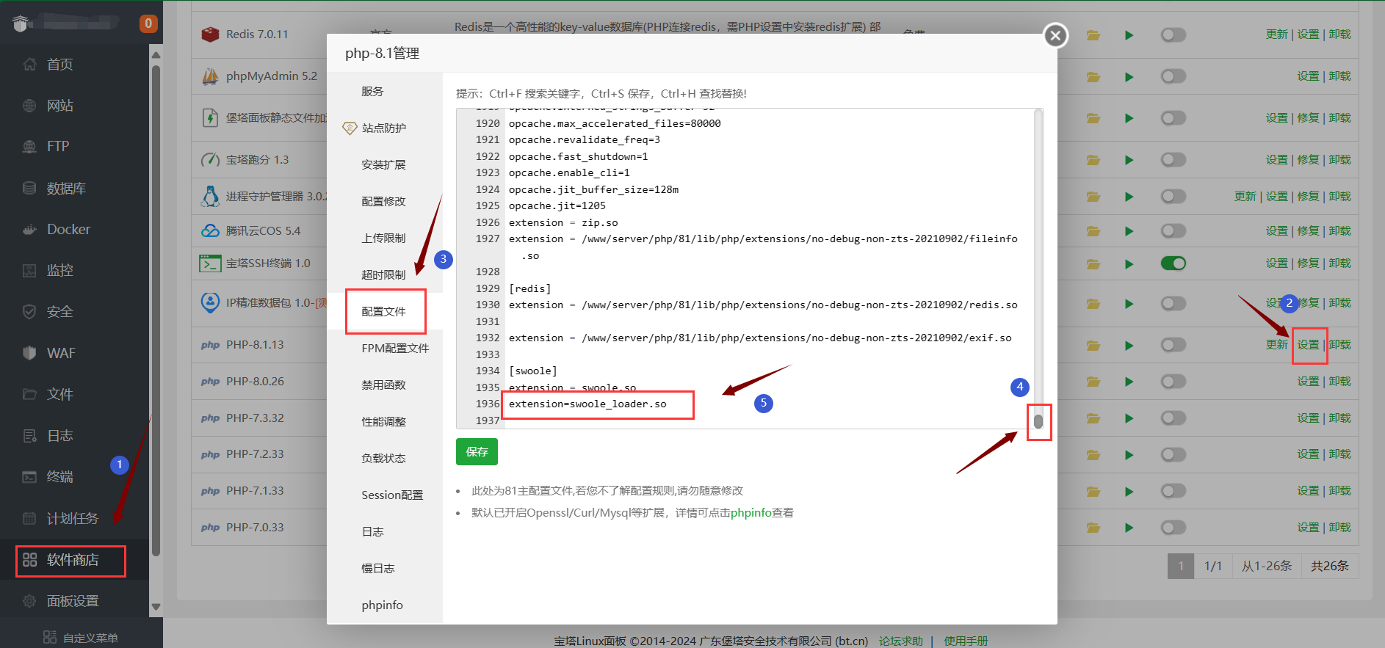Toggle homepage display switch for PHP-8.0.26
The image size is (1385, 648).
click(x=1174, y=382)
